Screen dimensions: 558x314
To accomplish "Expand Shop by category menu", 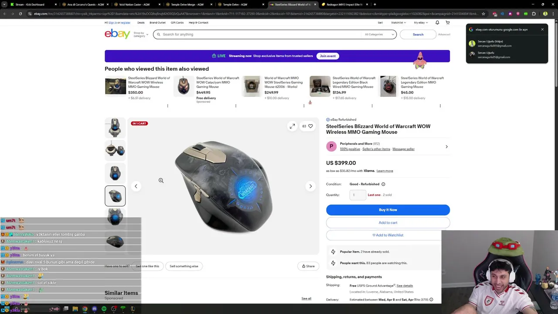I will (141, 34).
